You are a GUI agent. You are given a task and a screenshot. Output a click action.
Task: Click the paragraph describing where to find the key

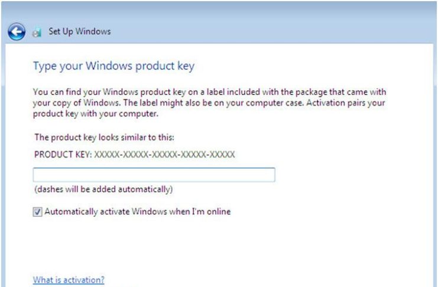pyautogui.click(x=209, y=103)
